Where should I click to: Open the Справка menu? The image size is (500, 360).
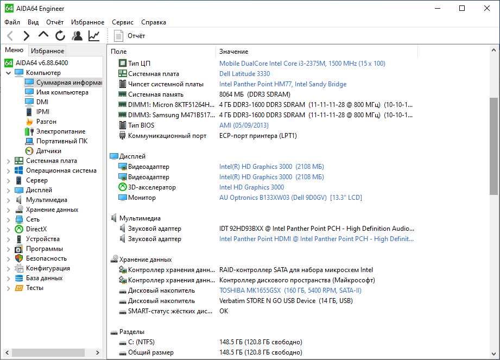(x=154, y=22)
